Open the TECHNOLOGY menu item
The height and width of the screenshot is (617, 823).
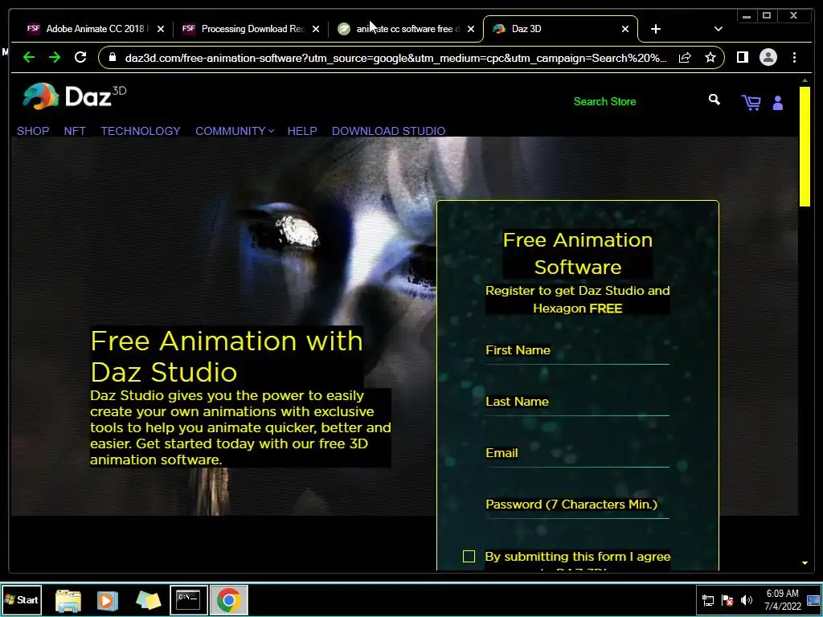tap(141, 131)
